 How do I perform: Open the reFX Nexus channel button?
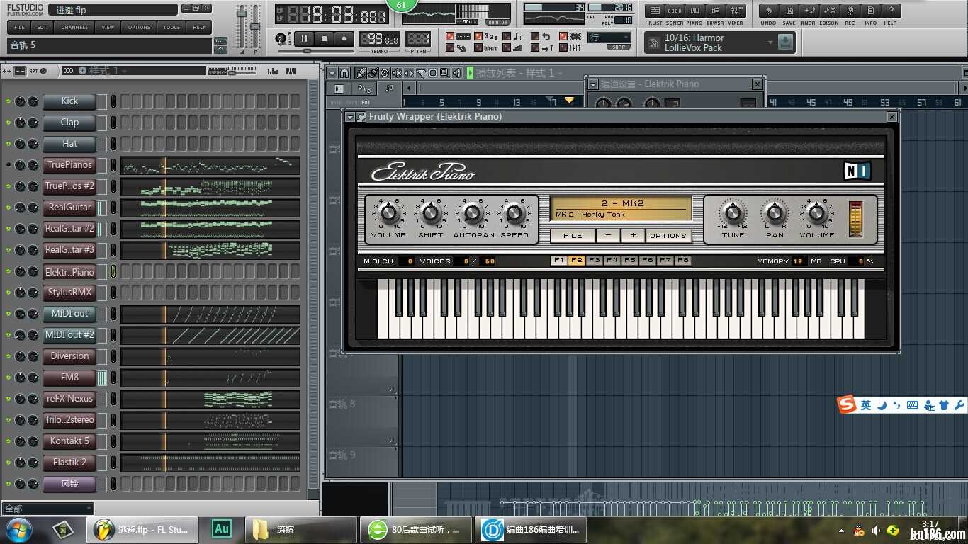pyautogui.click(x=69, y=399)
